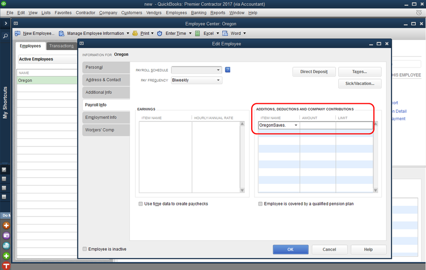The height and width of the screenshot is (270, 426).
Task: Click Employee Center window menu icon
Action: point(16,23)
